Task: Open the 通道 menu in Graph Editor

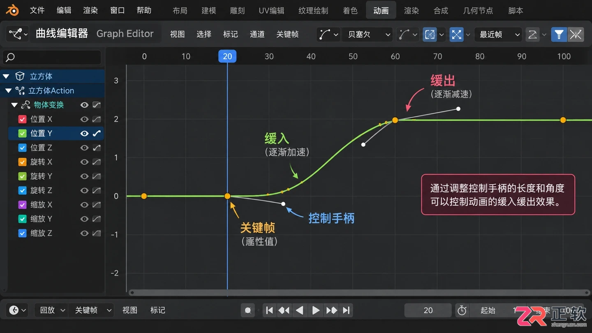Action: click(257, 34)
